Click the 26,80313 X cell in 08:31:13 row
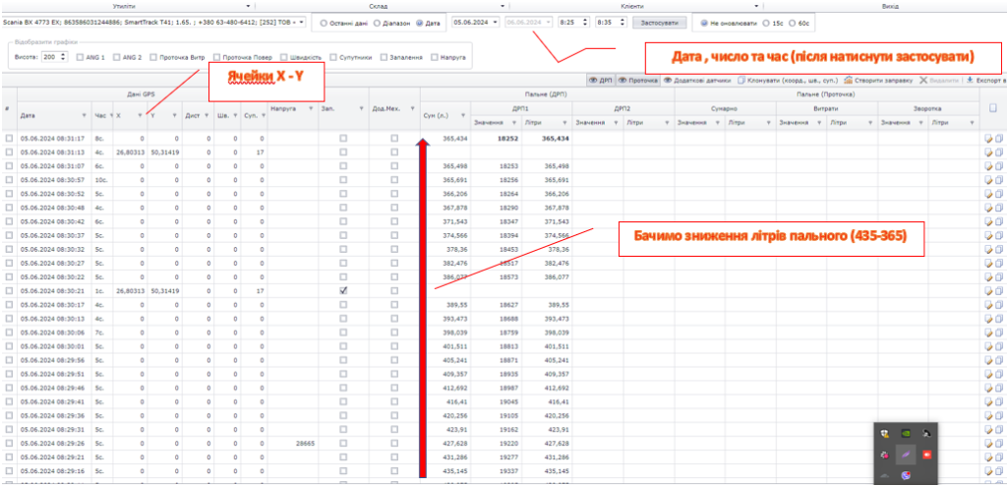The width and height of the screenshot is (1007, 486). coord(131,152)
